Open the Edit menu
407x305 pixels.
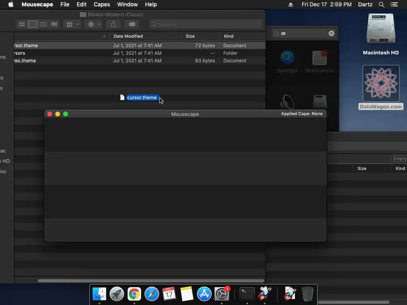click(x=81, y=4)
